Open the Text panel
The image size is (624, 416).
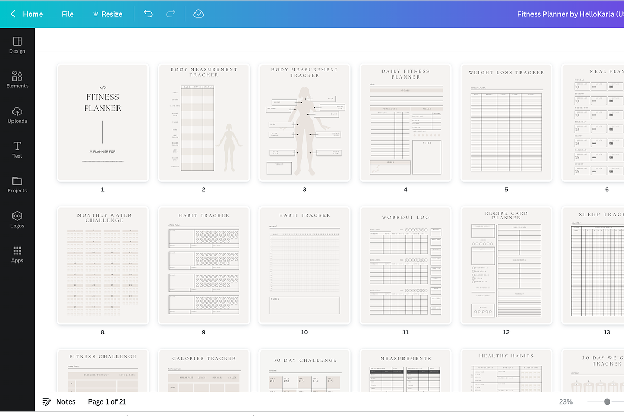click(17, 150)
